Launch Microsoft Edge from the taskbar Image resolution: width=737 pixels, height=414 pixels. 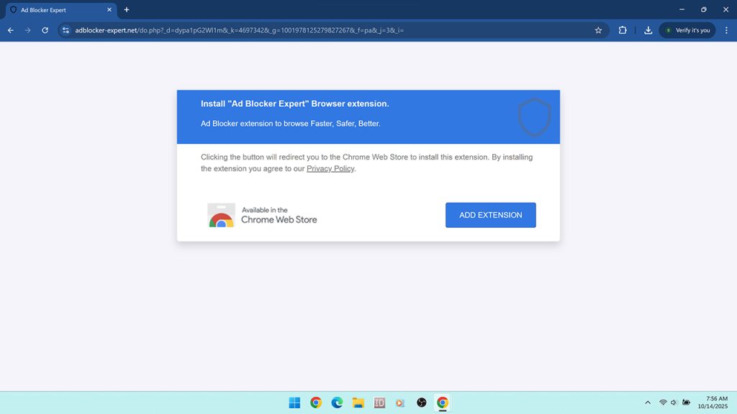(x=337, y=402)
